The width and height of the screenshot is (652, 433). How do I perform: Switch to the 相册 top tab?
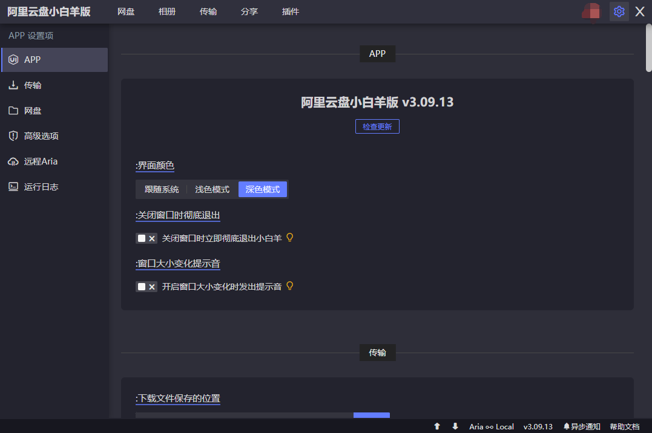pyautogui.click(x=167, y=11)
